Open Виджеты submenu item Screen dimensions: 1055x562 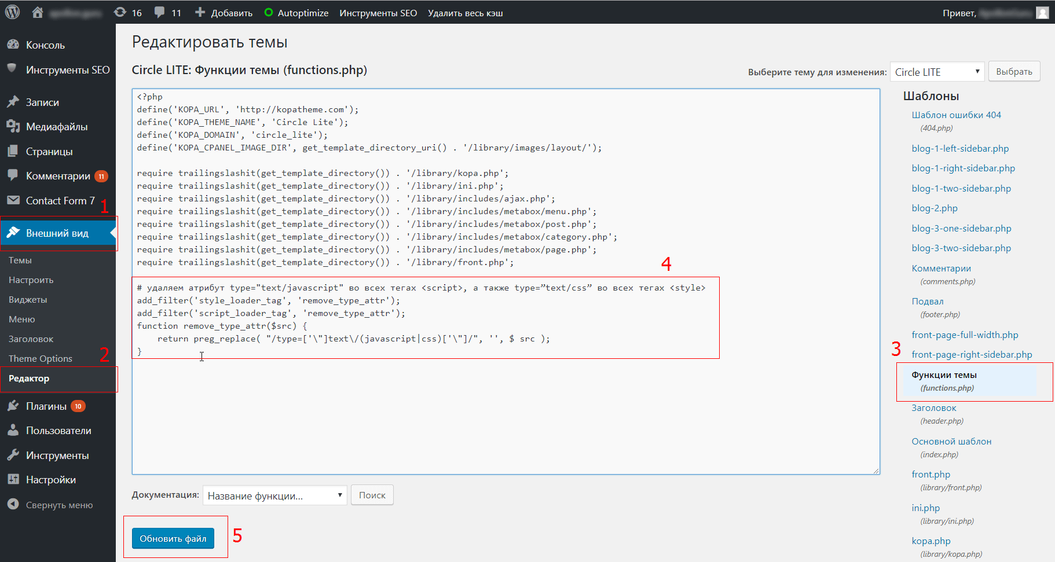tap(28, 300)
